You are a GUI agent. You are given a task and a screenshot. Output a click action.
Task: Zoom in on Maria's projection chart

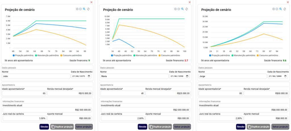coord(176,9)
